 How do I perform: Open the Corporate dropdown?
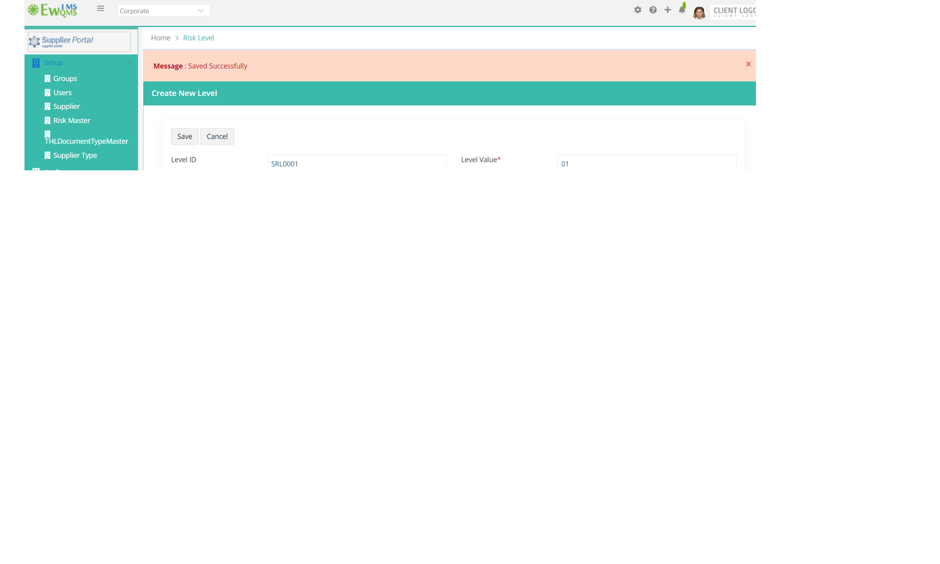[164, 11]
